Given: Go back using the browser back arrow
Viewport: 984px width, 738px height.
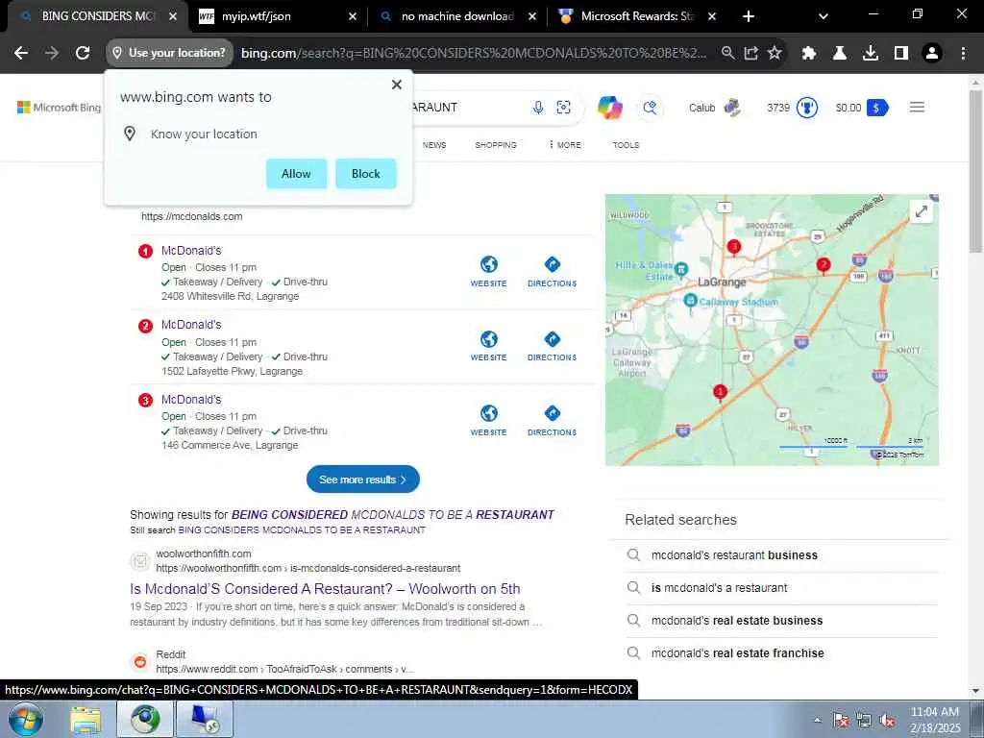Looking at the screenshot, I should click(21, 54).
